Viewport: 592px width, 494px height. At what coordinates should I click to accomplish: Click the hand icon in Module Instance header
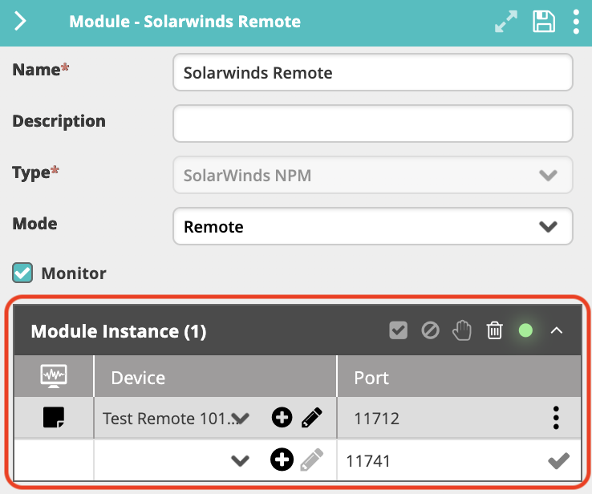(x=462, y=330)
